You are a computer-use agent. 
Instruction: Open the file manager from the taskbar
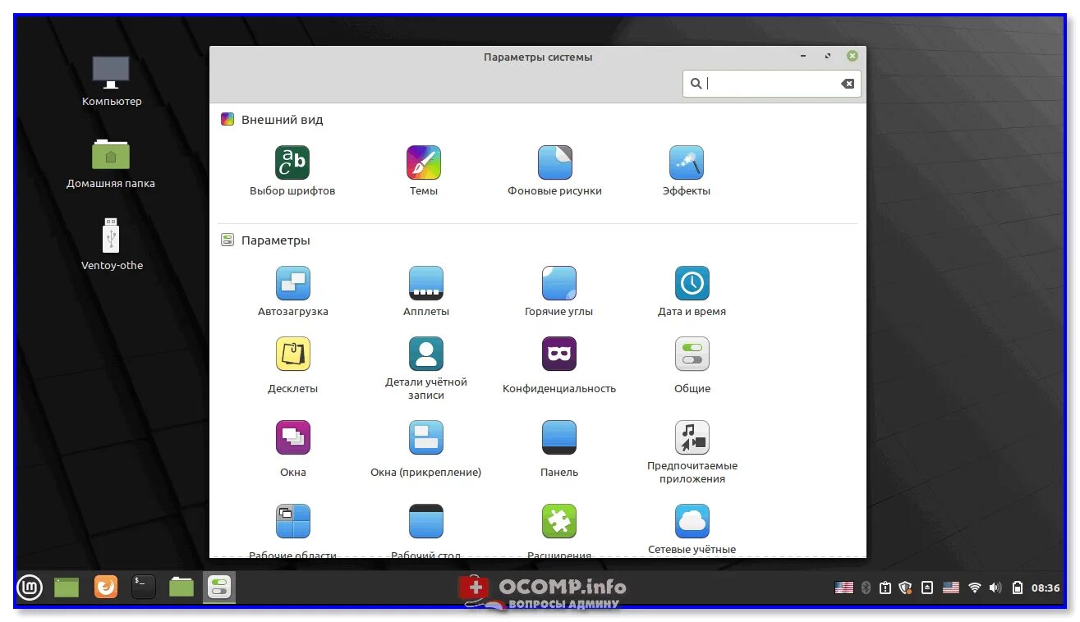click(182, 587)
